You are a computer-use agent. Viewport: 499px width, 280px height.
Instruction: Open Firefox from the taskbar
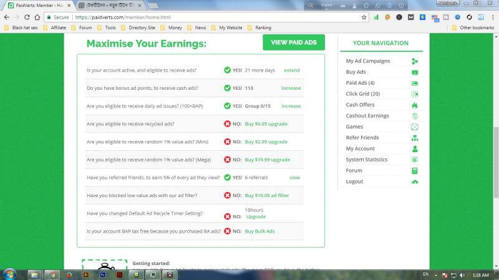pyautogui.click(x=69, y=274)
